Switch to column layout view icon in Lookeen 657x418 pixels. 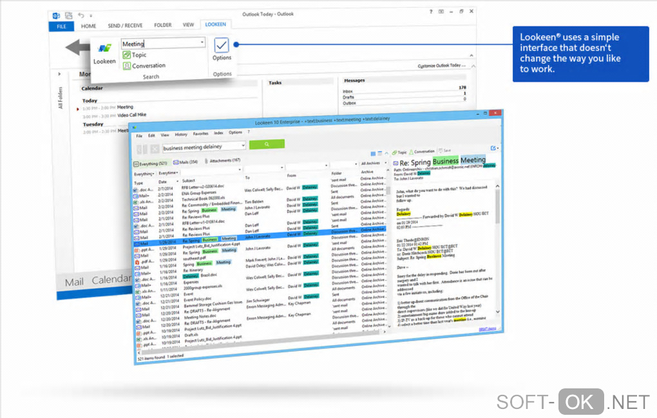coord(373,154)
